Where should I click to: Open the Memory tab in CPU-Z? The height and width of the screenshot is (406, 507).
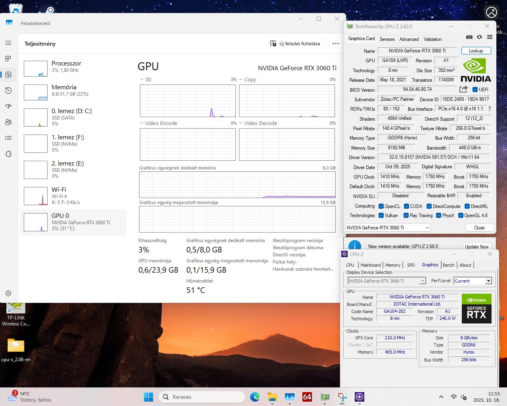393,265
